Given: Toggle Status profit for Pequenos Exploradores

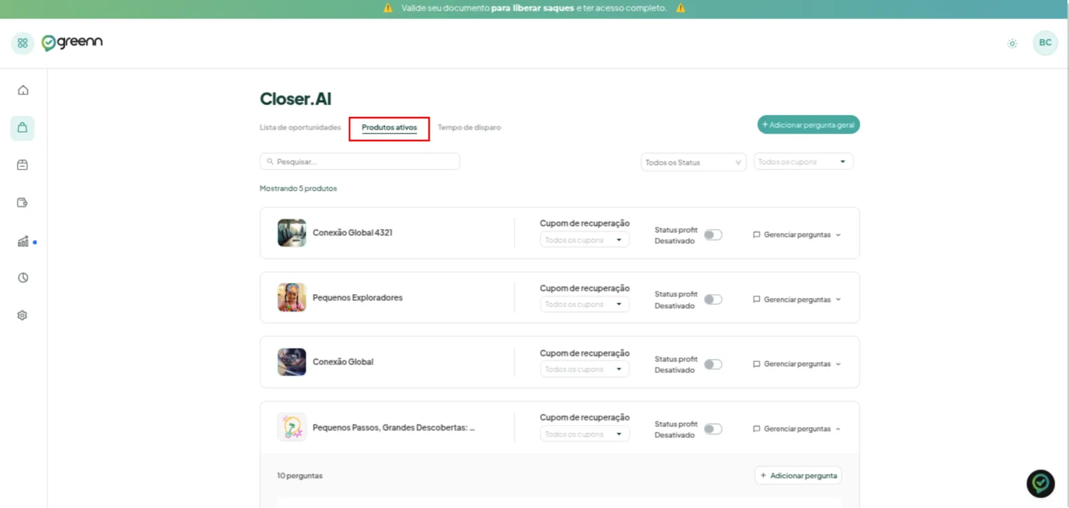Looking at the screenshot, I should coord(713,299).
